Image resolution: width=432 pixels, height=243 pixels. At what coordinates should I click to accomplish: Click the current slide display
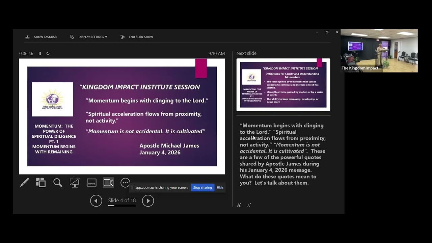122,116
